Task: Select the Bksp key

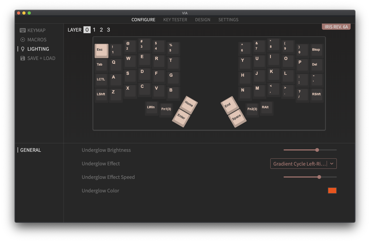Action: [316, 50]
